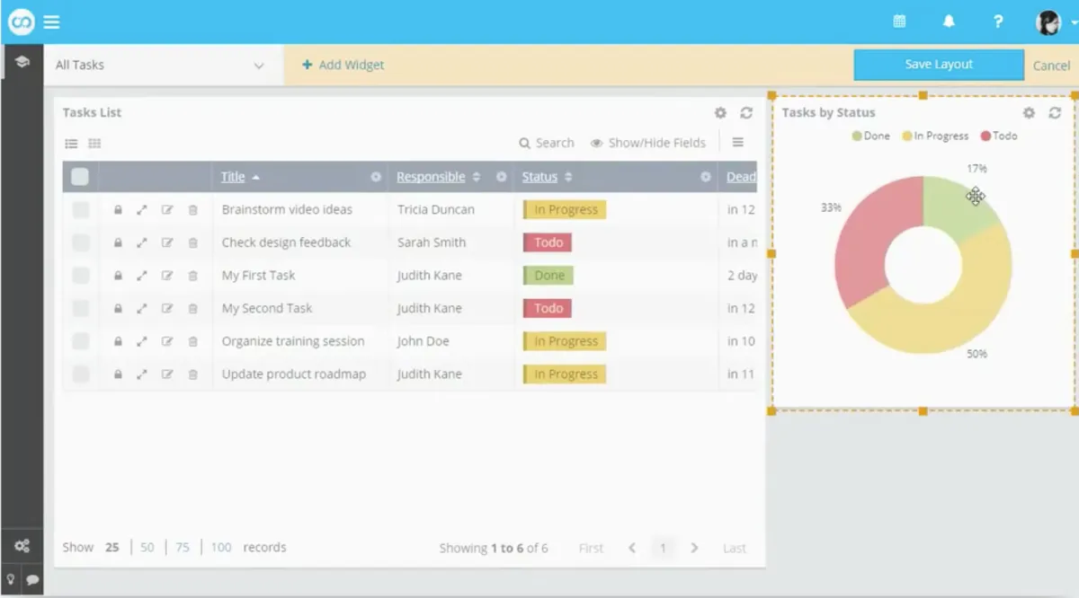
Task: Open the Tasks List options menu icon
Action: [737, 142]
